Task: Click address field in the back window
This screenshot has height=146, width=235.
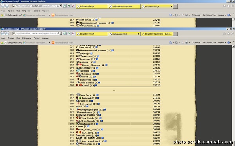Action: 36,6
